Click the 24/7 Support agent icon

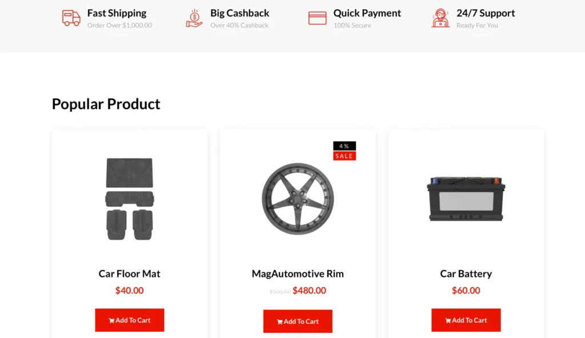[440, 18]
